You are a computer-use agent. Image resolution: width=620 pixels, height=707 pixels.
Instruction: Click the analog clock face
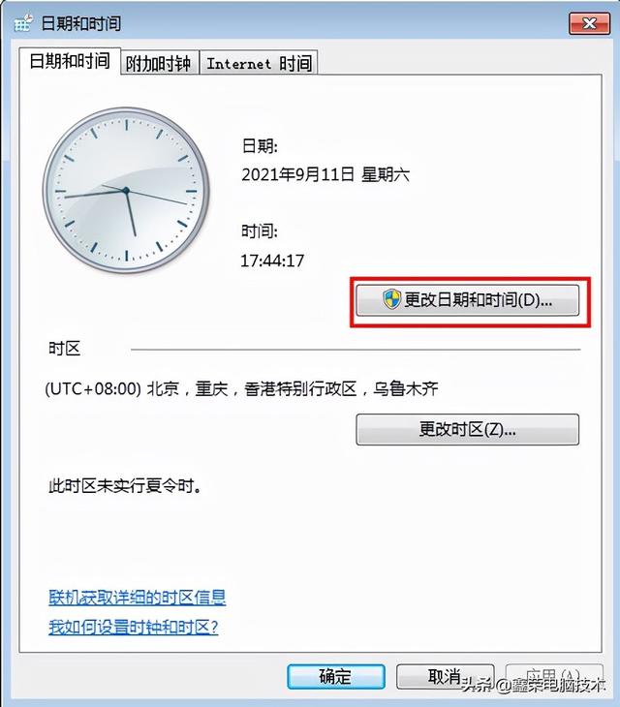(126, 190)
